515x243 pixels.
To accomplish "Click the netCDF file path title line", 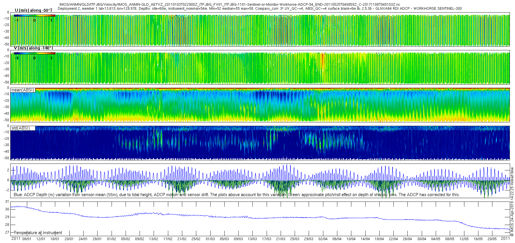I will (230, 5).
